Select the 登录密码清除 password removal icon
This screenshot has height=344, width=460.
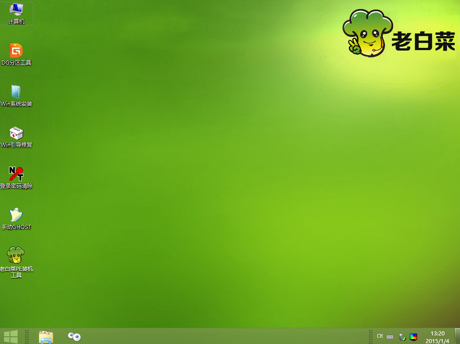[16, 178]
